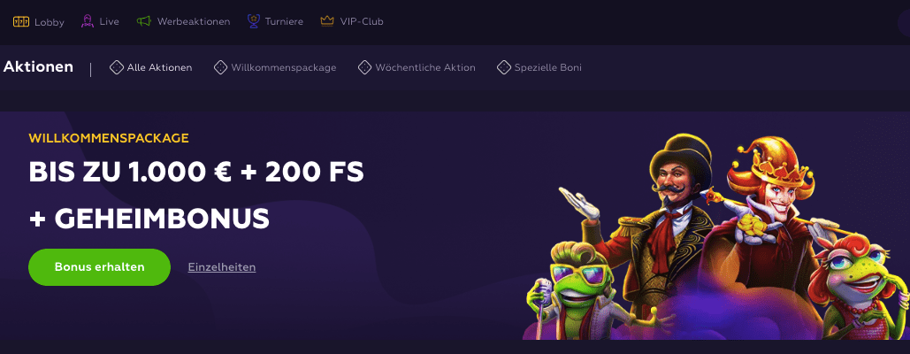Click the diamond icon beside Willkommenspackage tab

pyautogui.click(x=220, y=67)
